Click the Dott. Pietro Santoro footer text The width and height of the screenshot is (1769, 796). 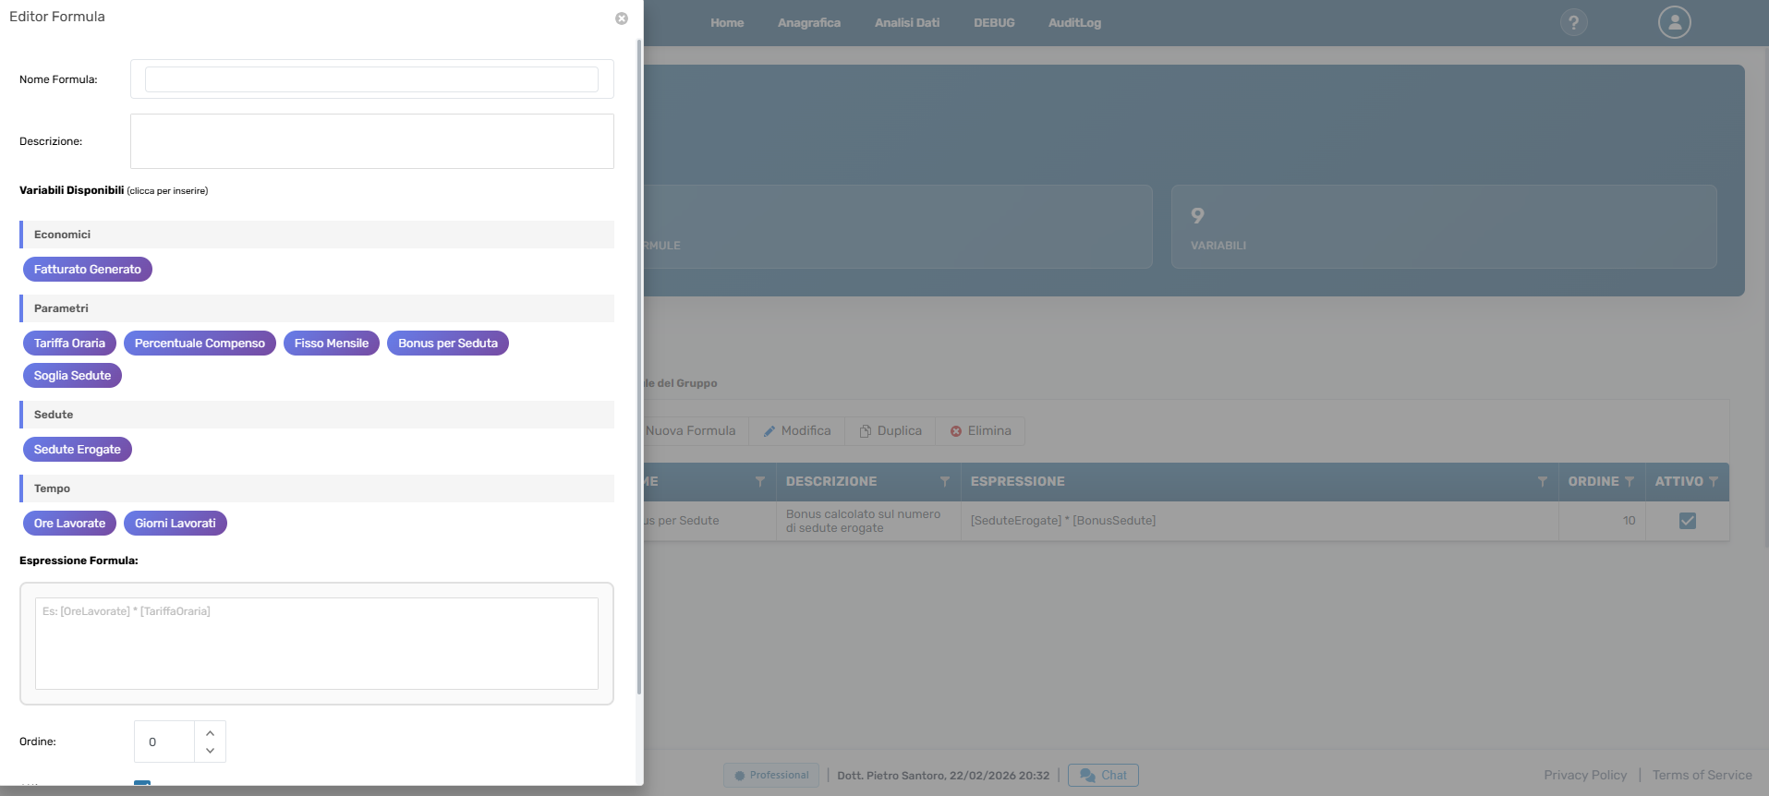click(943, 776)
